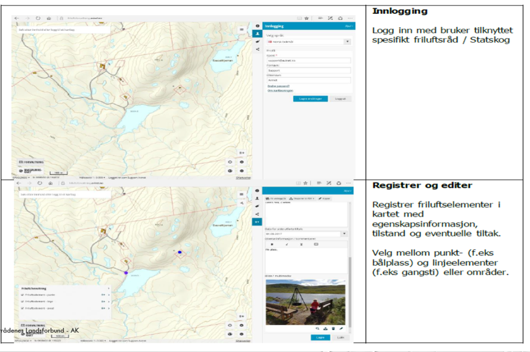The width and height of the screenshot is (530, 352).
Task: Expand the Friluftselement - punkt layer arrow
Action: 109,294
